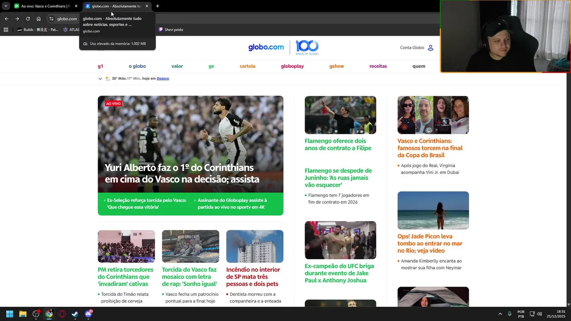Click the globo.com logo
This screenshot has height=321, width=571.
click(266, 47)
